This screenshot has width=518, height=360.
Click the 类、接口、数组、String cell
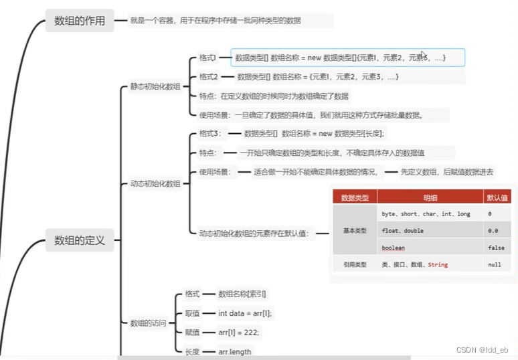pos(430,264)
